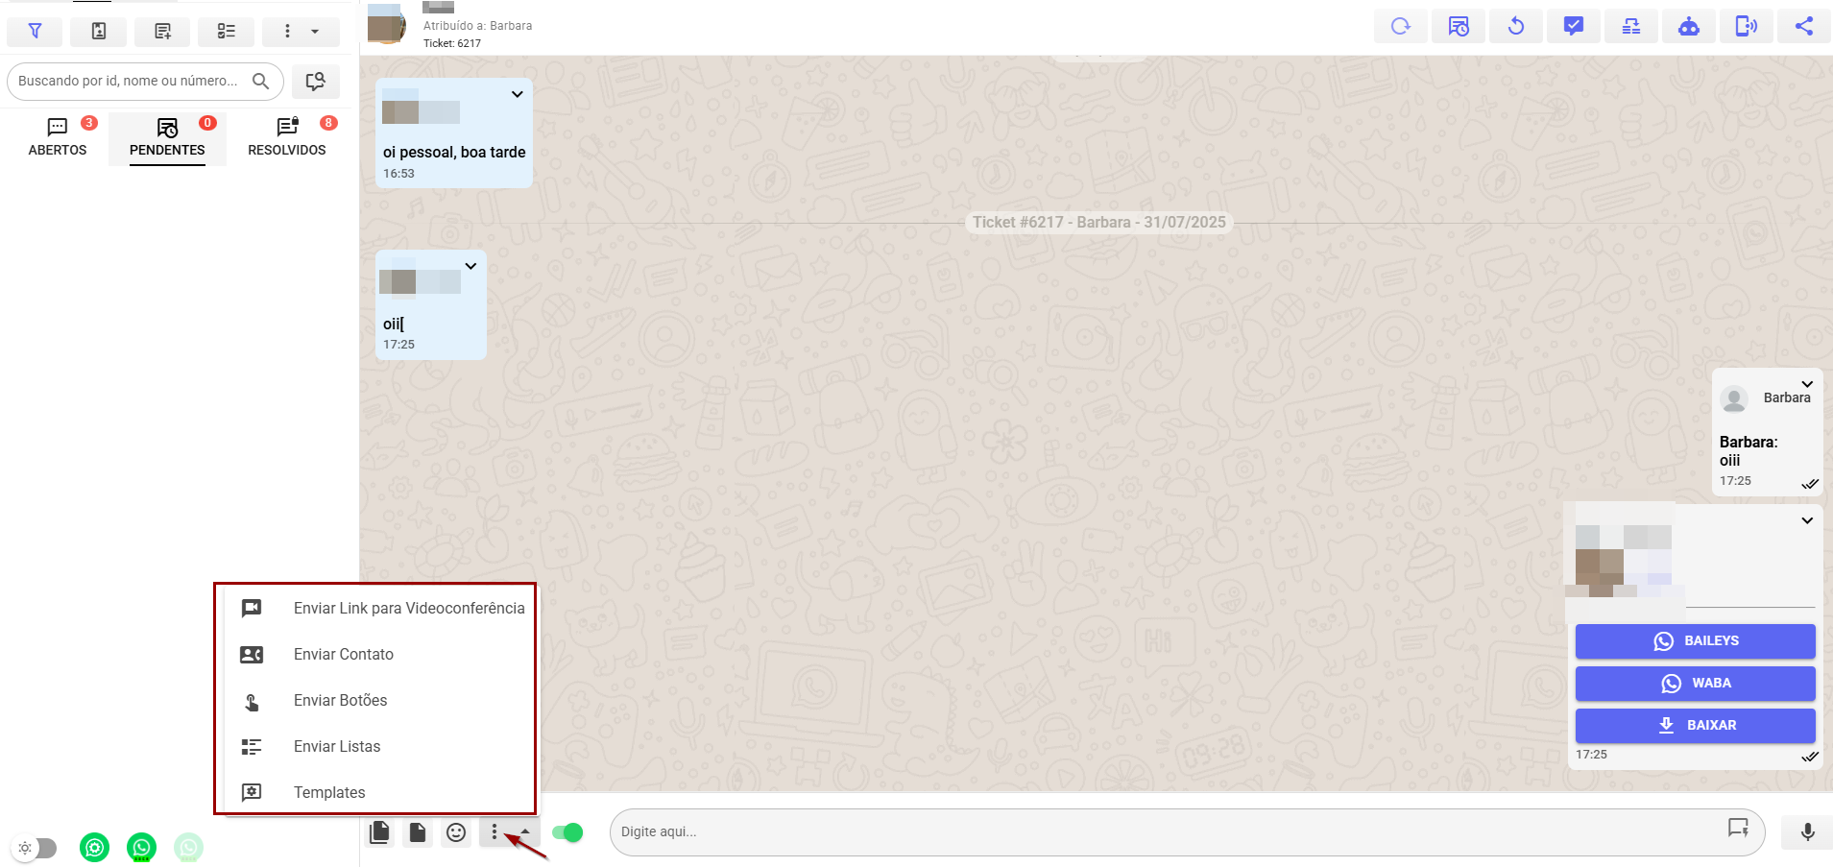Click the microphone record audio icon
The image size is (1833, 867).
point(1807,832)
